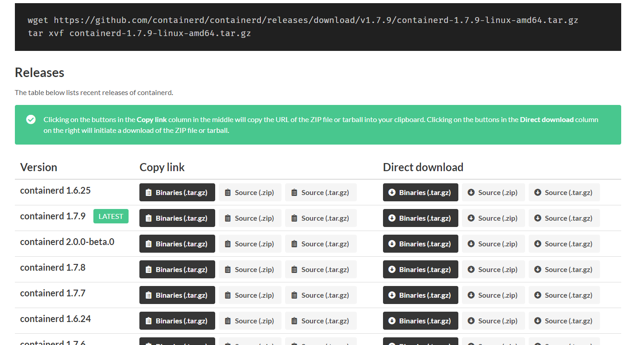This screenshot has width=623, height=345.
Task: Select the version name "containerd 1.7.8"
Action: 53,268
